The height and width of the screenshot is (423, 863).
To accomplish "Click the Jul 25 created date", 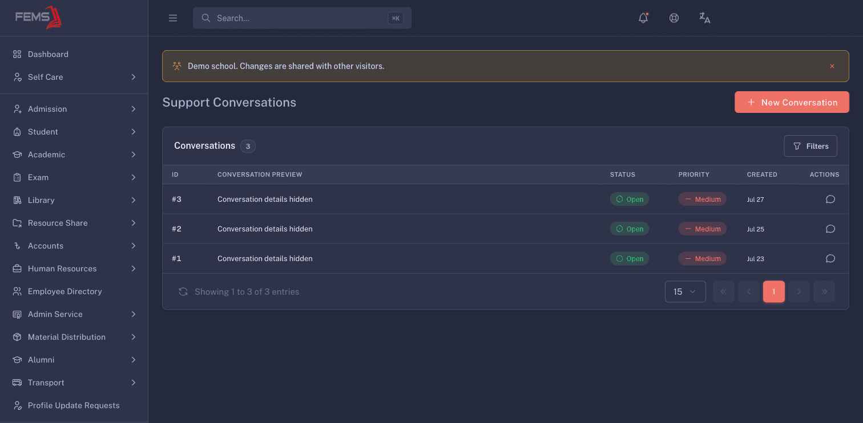I will [756, 229].
